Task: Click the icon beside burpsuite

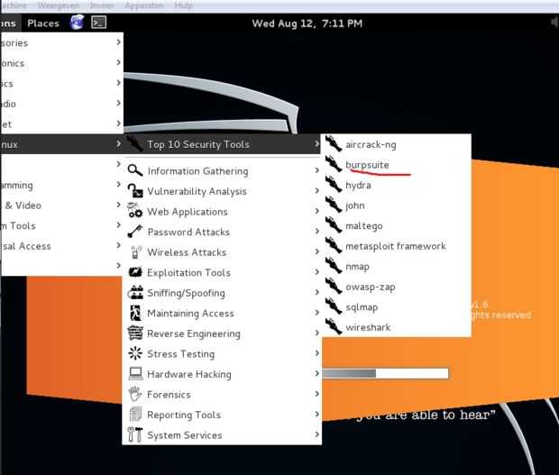Action: click(334, 164)
